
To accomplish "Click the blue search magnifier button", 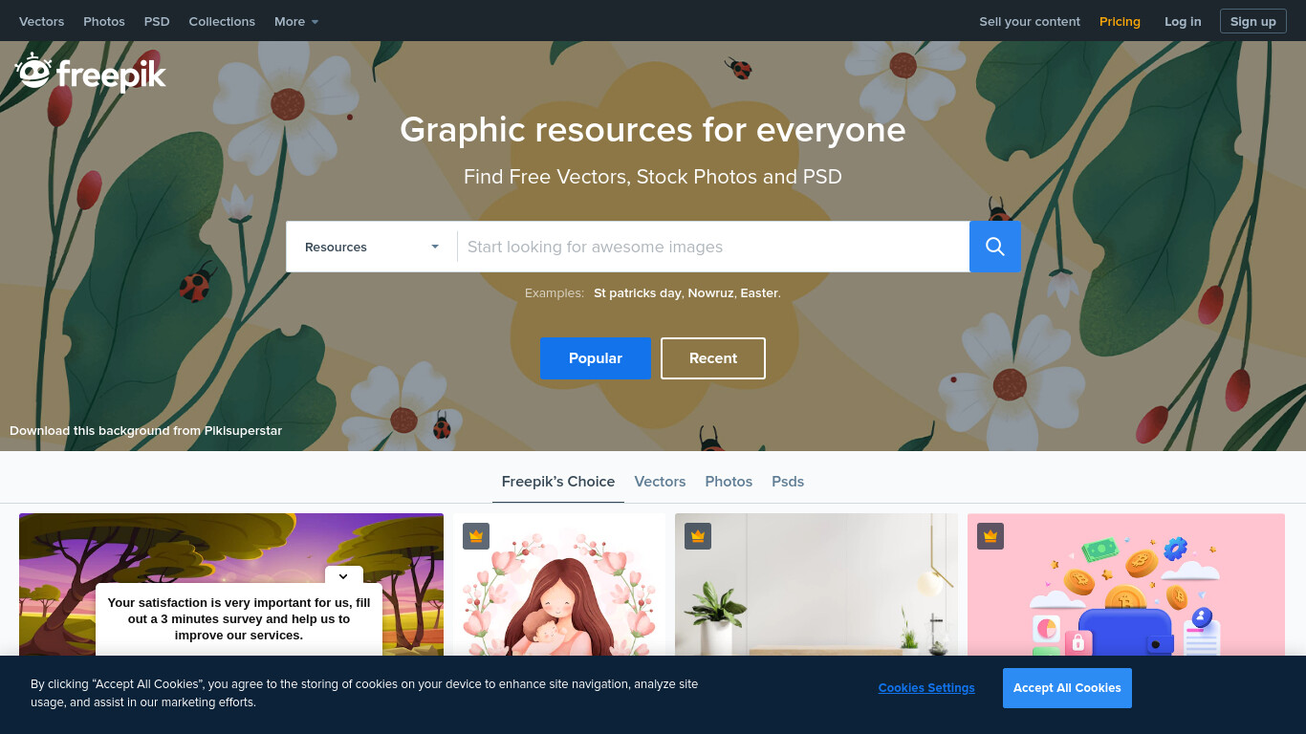I will [x=995, y=247].
